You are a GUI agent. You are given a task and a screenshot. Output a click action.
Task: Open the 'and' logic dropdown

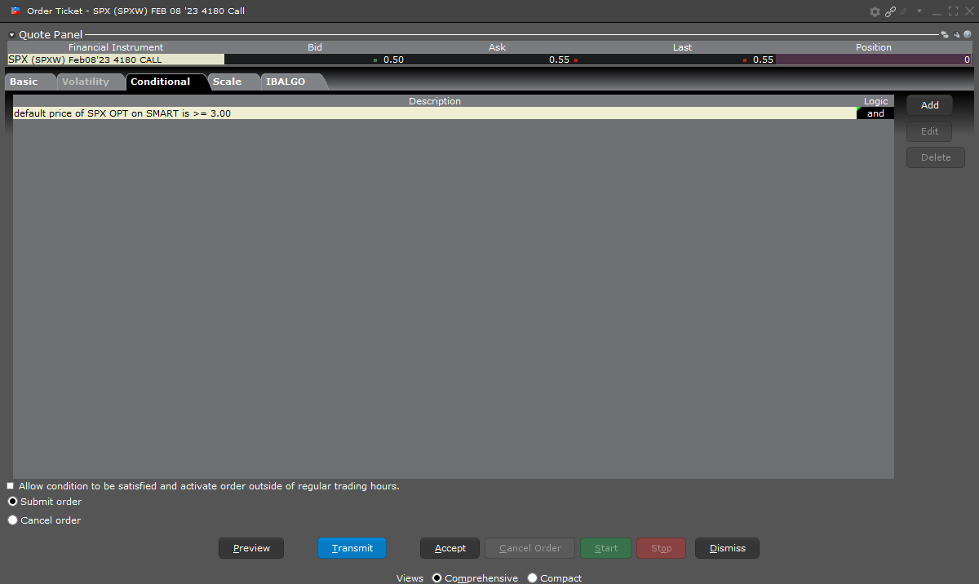click(875, 113)
